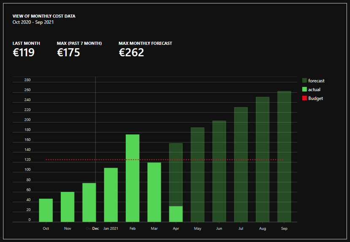
Task: Click the September forecast bar
Action: pos(284,156)
